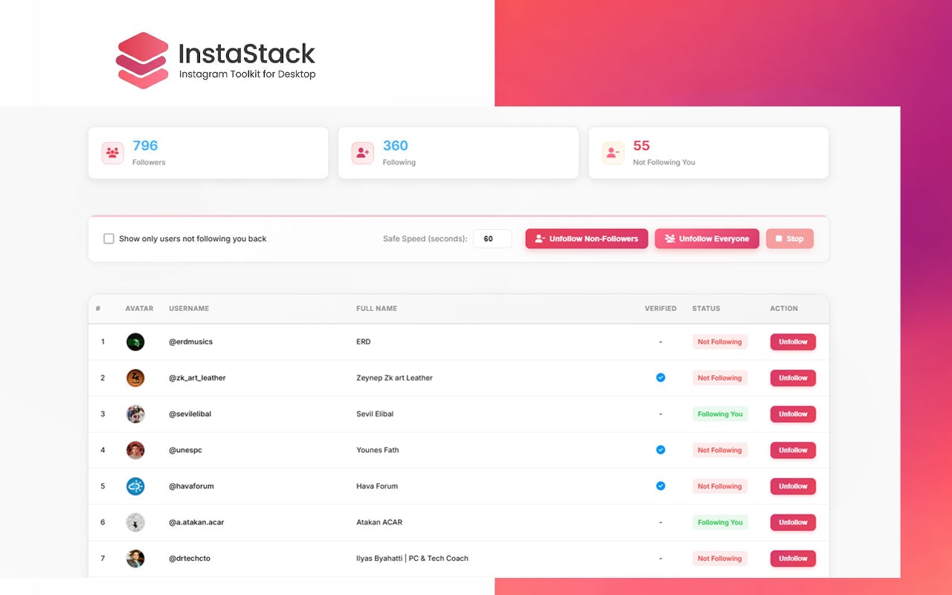Click the verified badge next to @unespc
Viewport: 952px width, 595px height.
click(660, 450)
